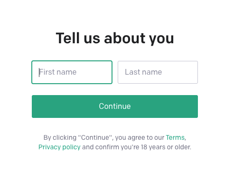Click "and confirm you're" text
Image resolution: width=243 pixels, height=174 pixels.
111,147
